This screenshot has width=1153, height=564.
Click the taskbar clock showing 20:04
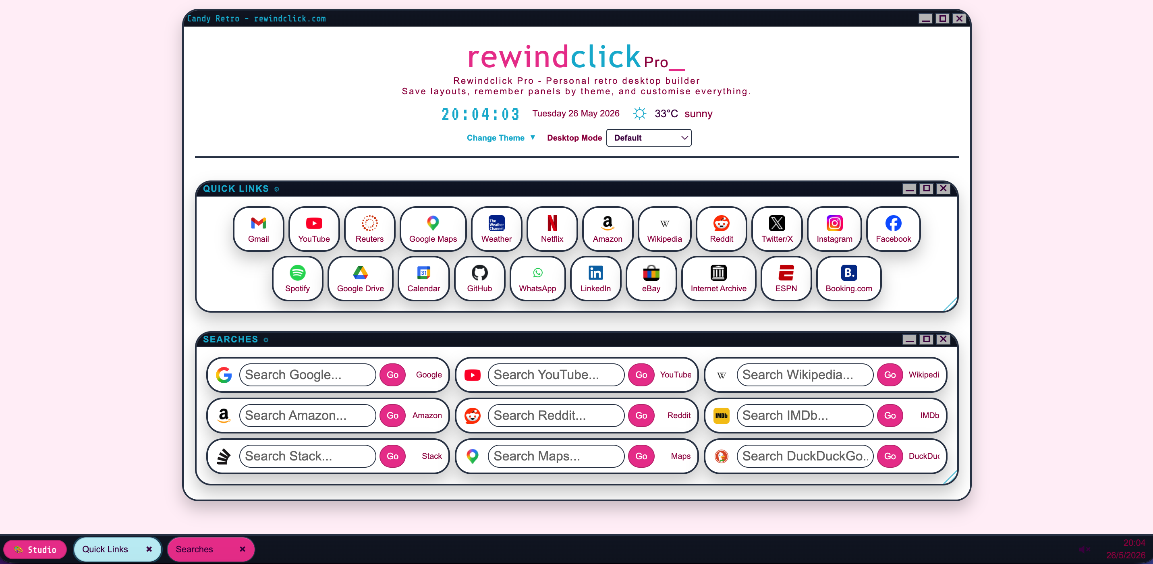(1134, 543)
